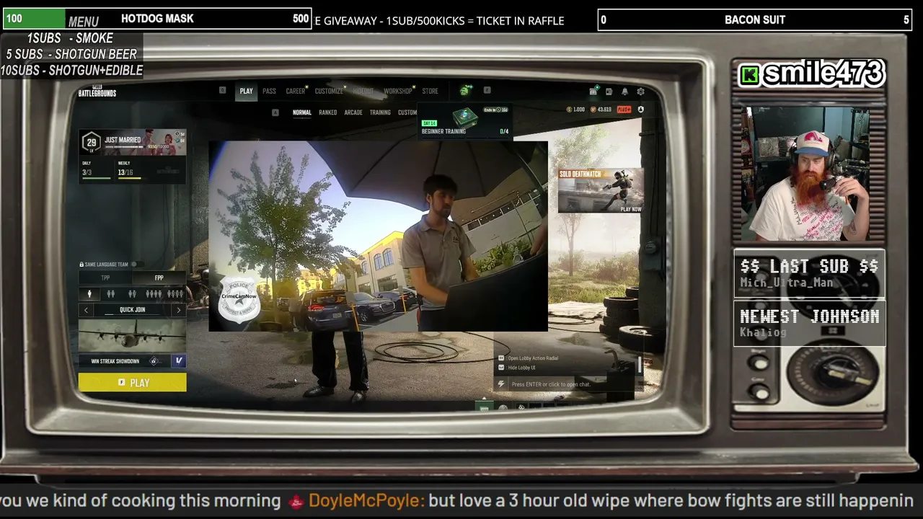Click the shield profile icon

pyautogui.click(x=640, y=110)
